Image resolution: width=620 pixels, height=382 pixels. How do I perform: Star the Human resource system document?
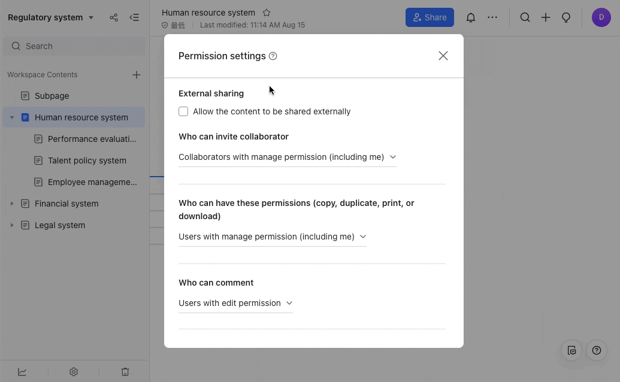[x=267, y=13]
